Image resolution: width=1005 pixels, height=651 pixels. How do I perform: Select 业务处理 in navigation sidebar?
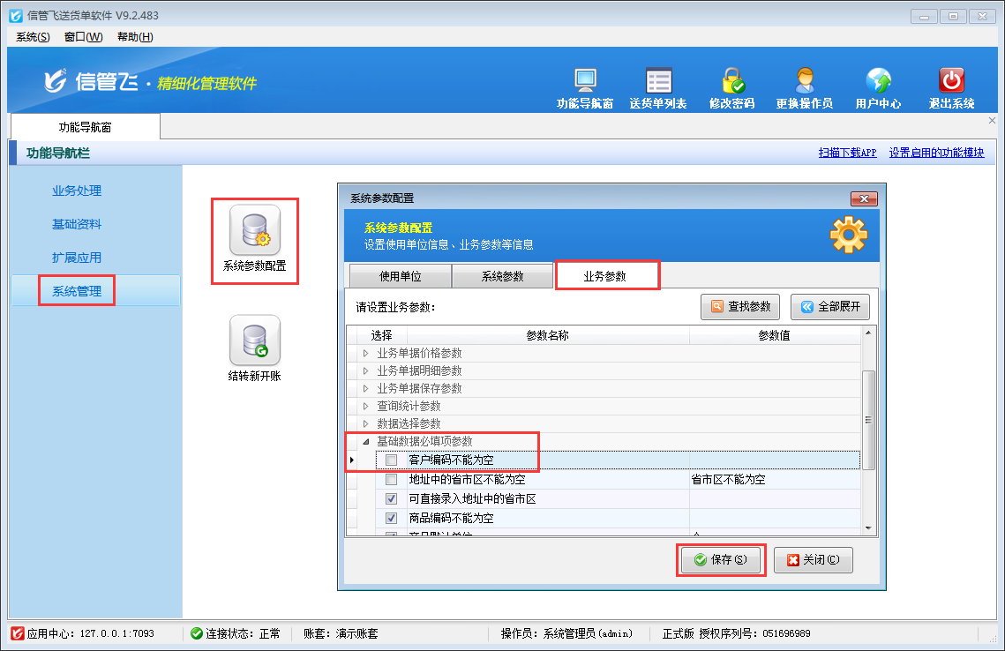(x=77, y=191)
